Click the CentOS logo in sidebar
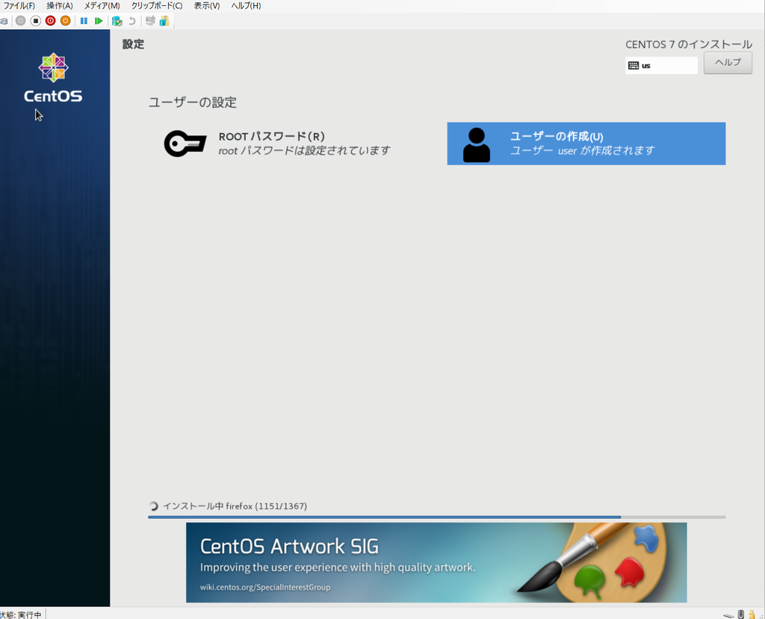Image resolution: width=765 pixels, height=619 pixels. [x=53, y=78]
